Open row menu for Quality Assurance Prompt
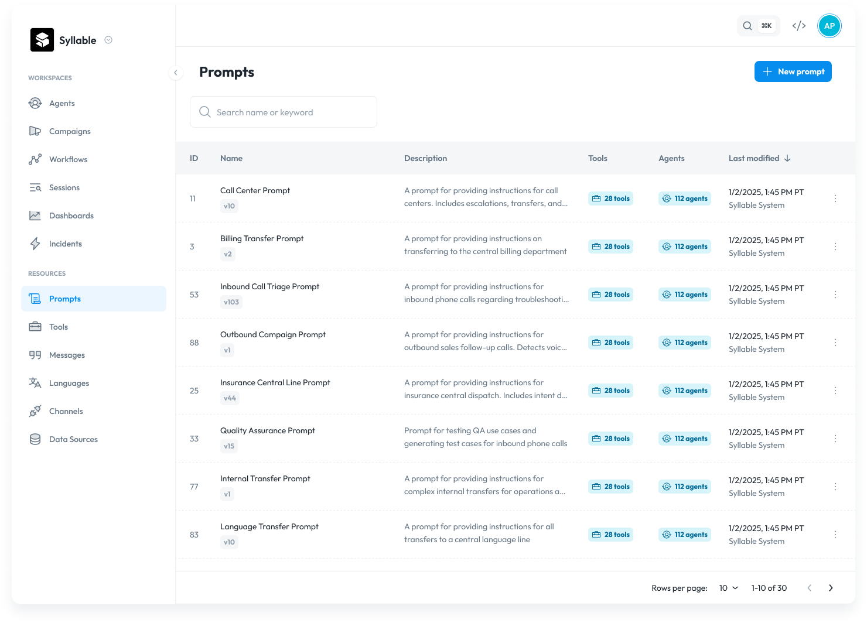This screenshot has height=623, width=867. point(835,439)
